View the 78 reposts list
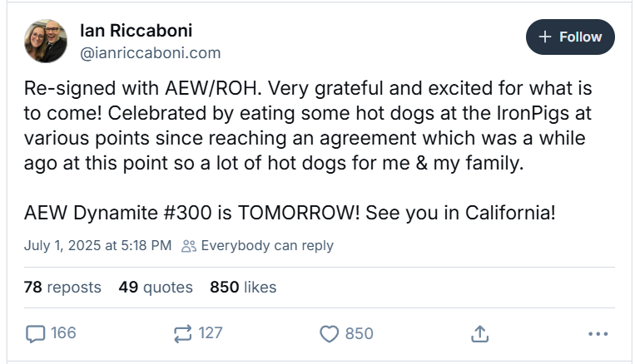The width and height of the screenshot is (635, 364). tap(62, 288)
